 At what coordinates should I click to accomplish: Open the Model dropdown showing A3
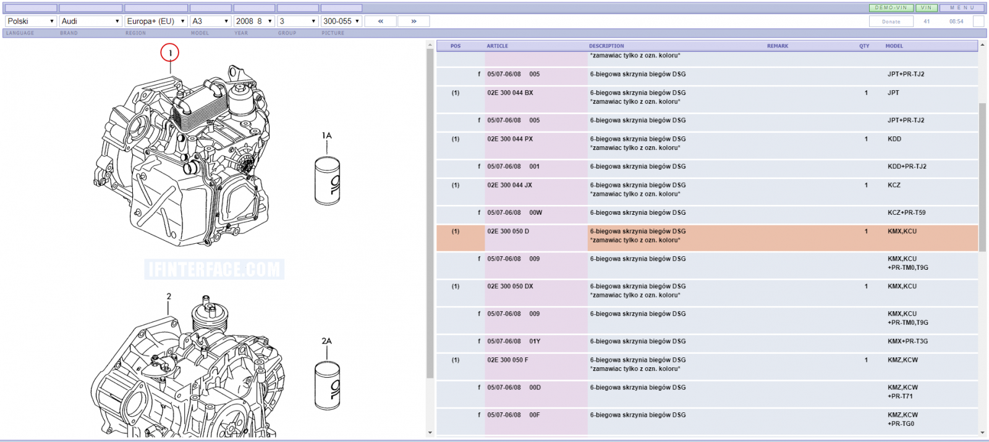tap(210, 21)
